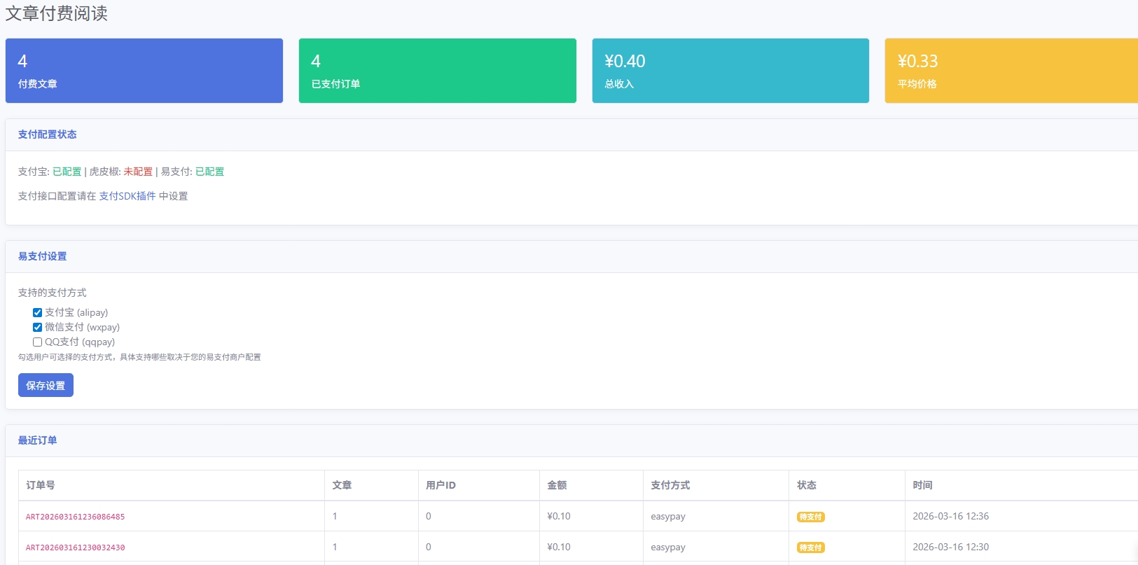Click the 支付方式 column header

click(669, 485)
